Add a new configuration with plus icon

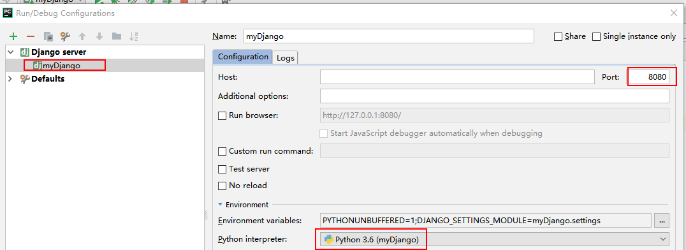tap(13, 36)
